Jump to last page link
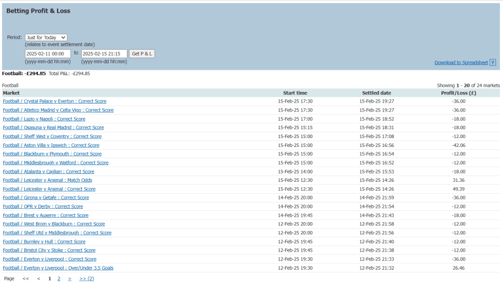 pos(86,279)
